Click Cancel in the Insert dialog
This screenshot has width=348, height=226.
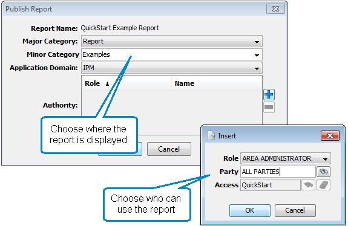(295, 210)
